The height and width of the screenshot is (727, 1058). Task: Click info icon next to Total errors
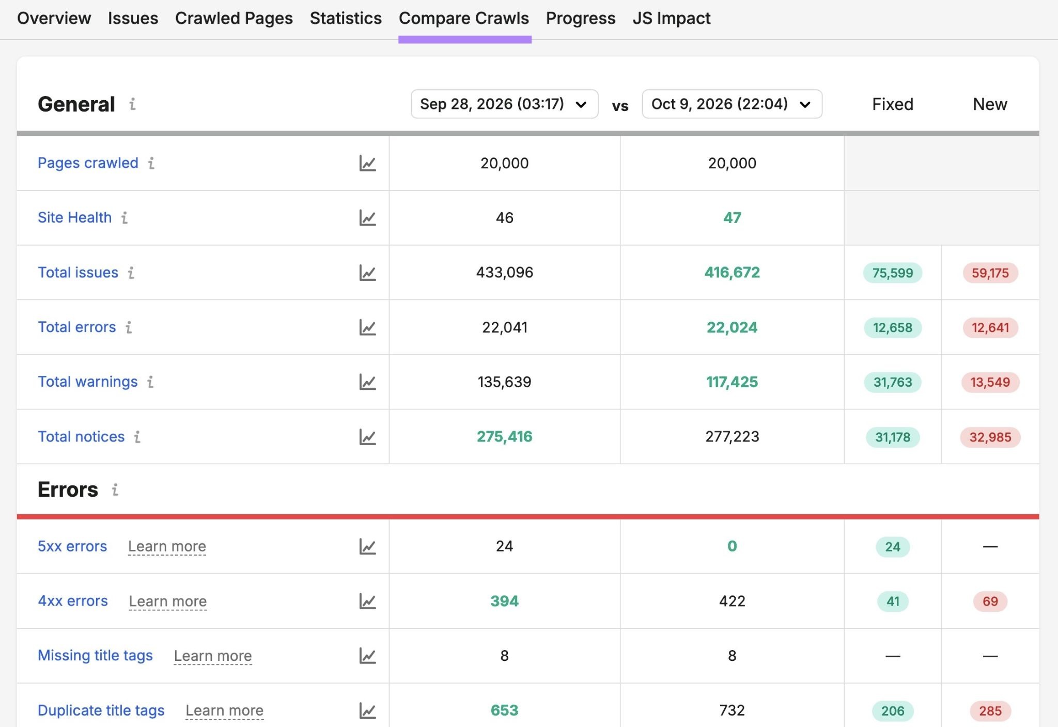129,327
